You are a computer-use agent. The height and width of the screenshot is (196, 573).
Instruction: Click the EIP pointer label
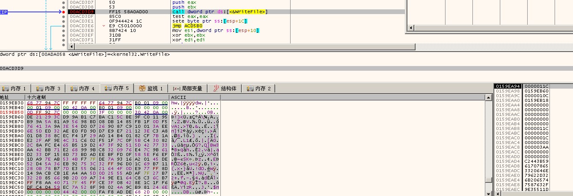[3, 12]
